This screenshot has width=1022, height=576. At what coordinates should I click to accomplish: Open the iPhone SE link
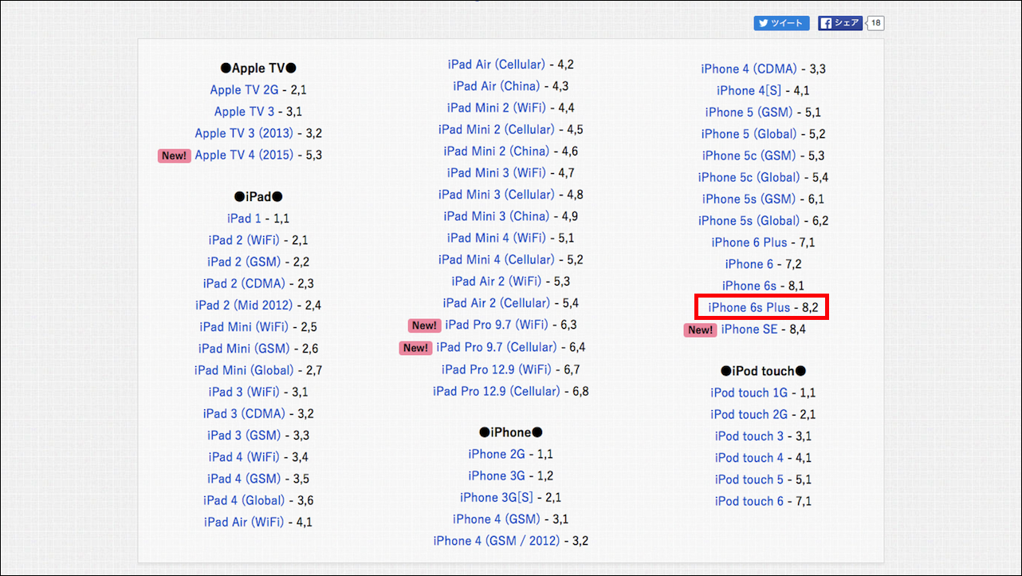click(x=749, y=329)
